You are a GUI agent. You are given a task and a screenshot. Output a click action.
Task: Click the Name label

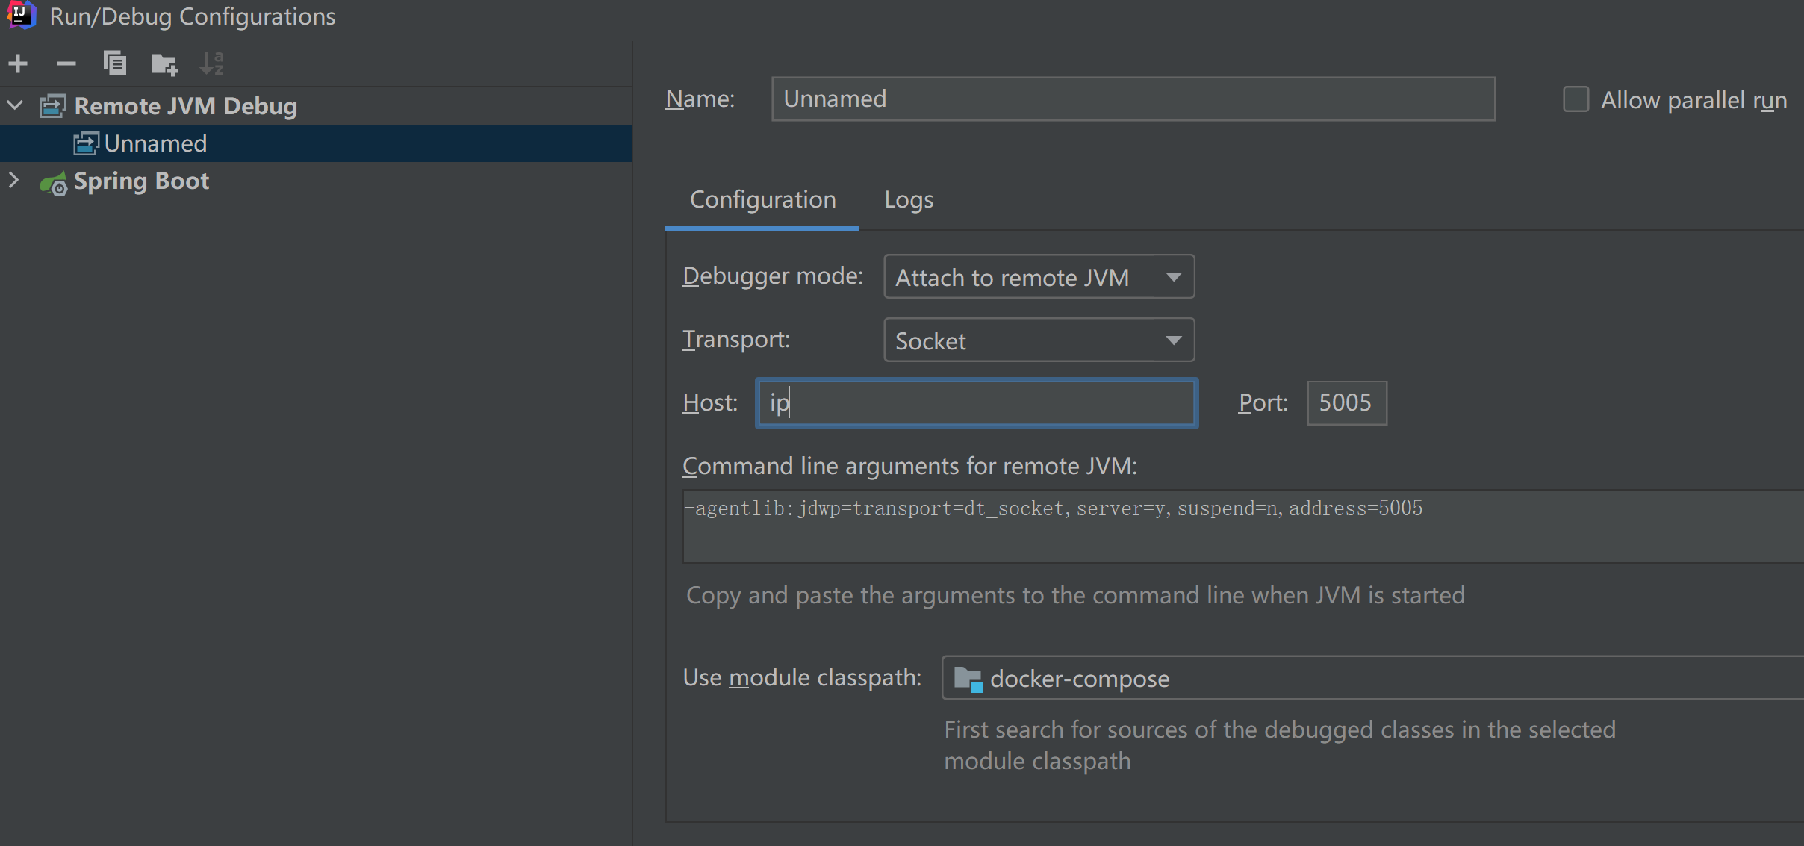pyautogui.click(x=700, y=99)
